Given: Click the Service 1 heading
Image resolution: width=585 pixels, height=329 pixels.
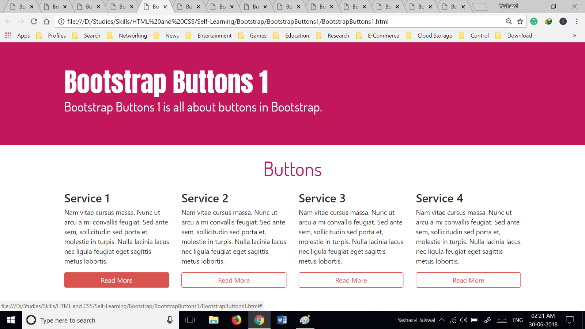Looking at the screenshot, I should 87,198.
